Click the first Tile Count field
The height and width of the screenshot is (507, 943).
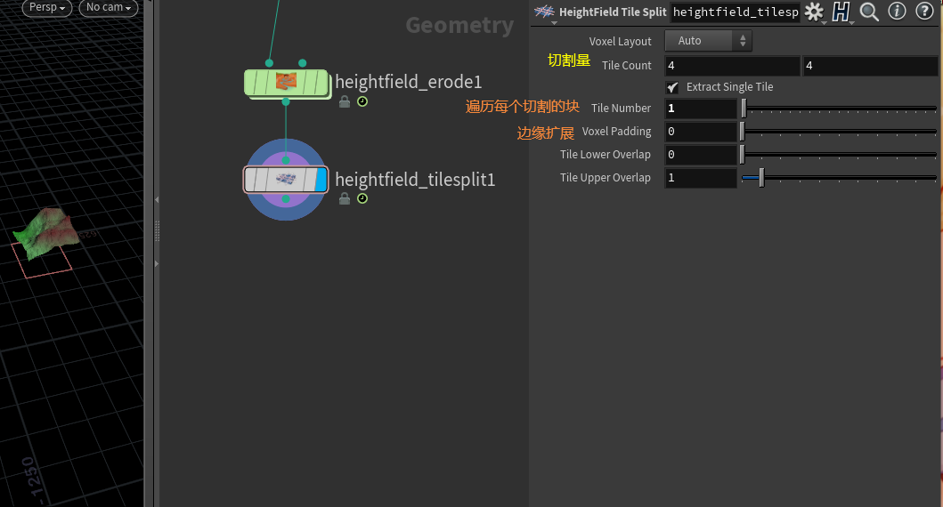(732, 66)
